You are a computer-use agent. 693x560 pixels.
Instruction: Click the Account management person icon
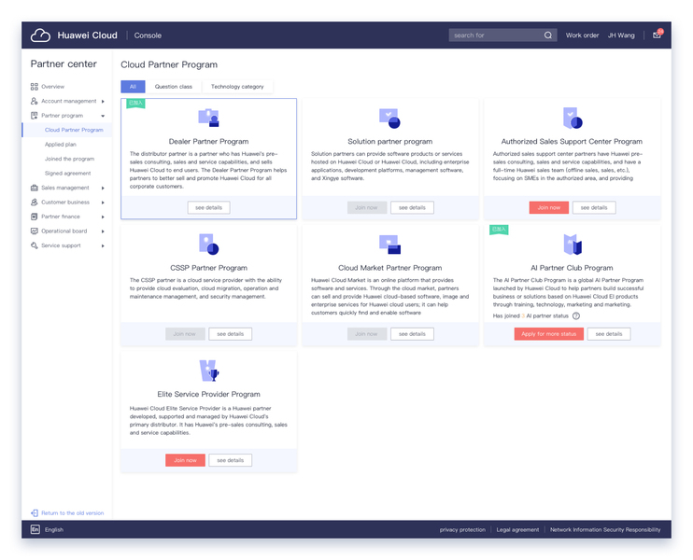point(34,101)
